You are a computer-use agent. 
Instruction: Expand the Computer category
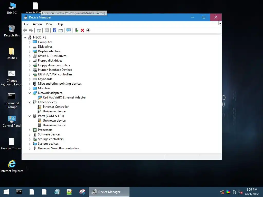(x=30, y=42)
